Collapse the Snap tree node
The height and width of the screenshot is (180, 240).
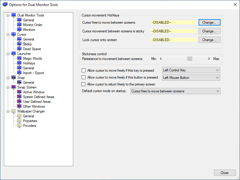(8, 78)
